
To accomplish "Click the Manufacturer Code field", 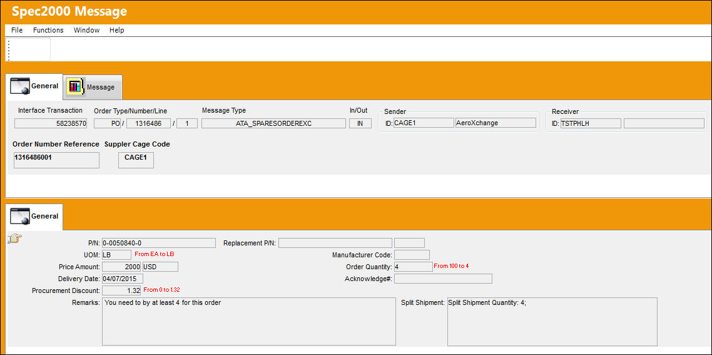I will point(412,255).
